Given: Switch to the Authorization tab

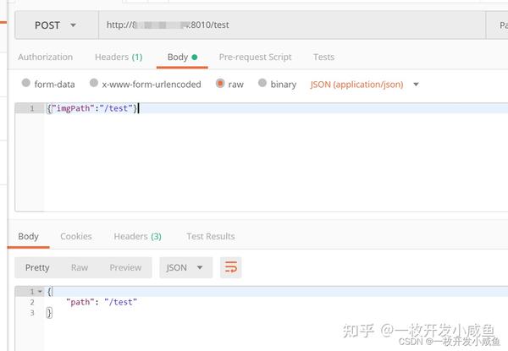Looking at the screenshot, I should click(x=46, y=57).
